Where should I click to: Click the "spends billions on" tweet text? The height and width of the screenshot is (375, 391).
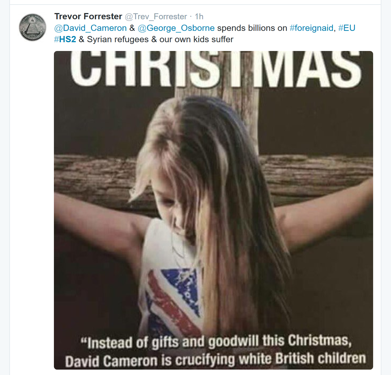click(x=252, y=28)
